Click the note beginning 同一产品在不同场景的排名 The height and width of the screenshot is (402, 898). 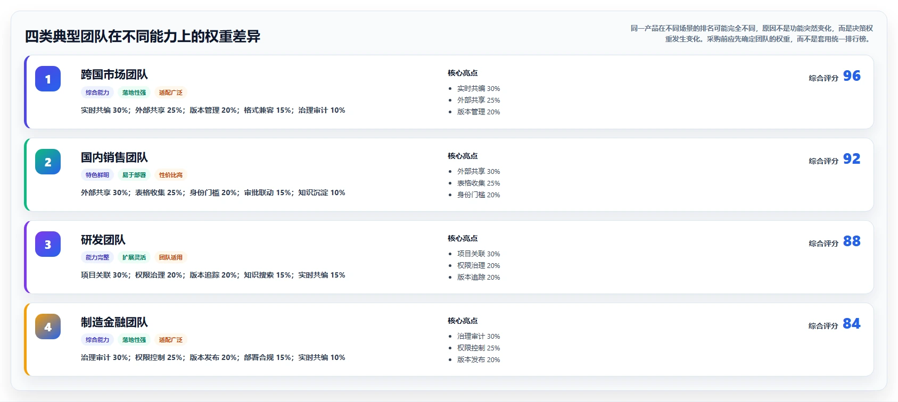click(752, 33)
